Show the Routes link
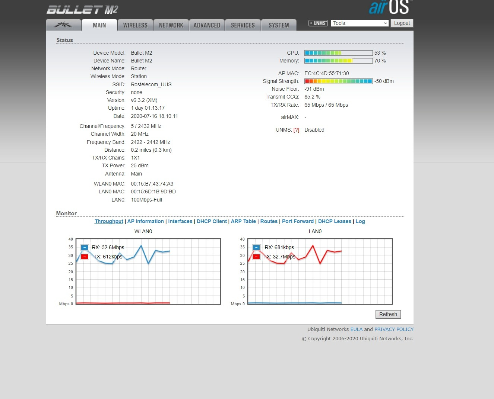This screenshot has height=399, width=494. [269, 221]
